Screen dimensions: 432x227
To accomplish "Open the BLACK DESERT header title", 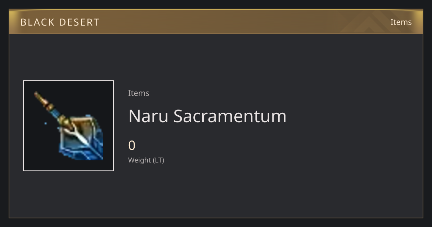I will [60, 22].
